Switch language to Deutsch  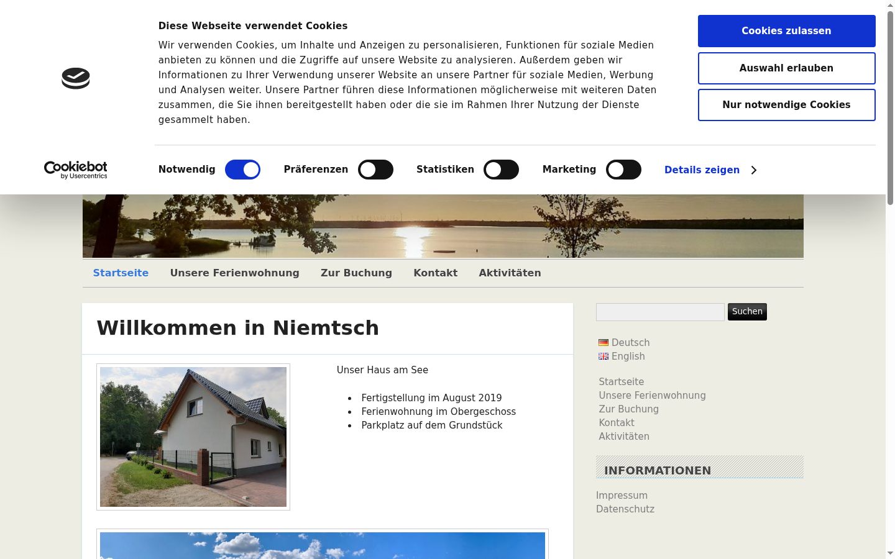pos(630,342)
